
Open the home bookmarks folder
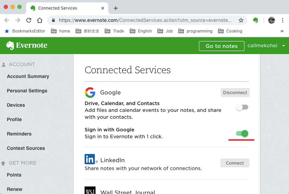click(x=61, y=31)
